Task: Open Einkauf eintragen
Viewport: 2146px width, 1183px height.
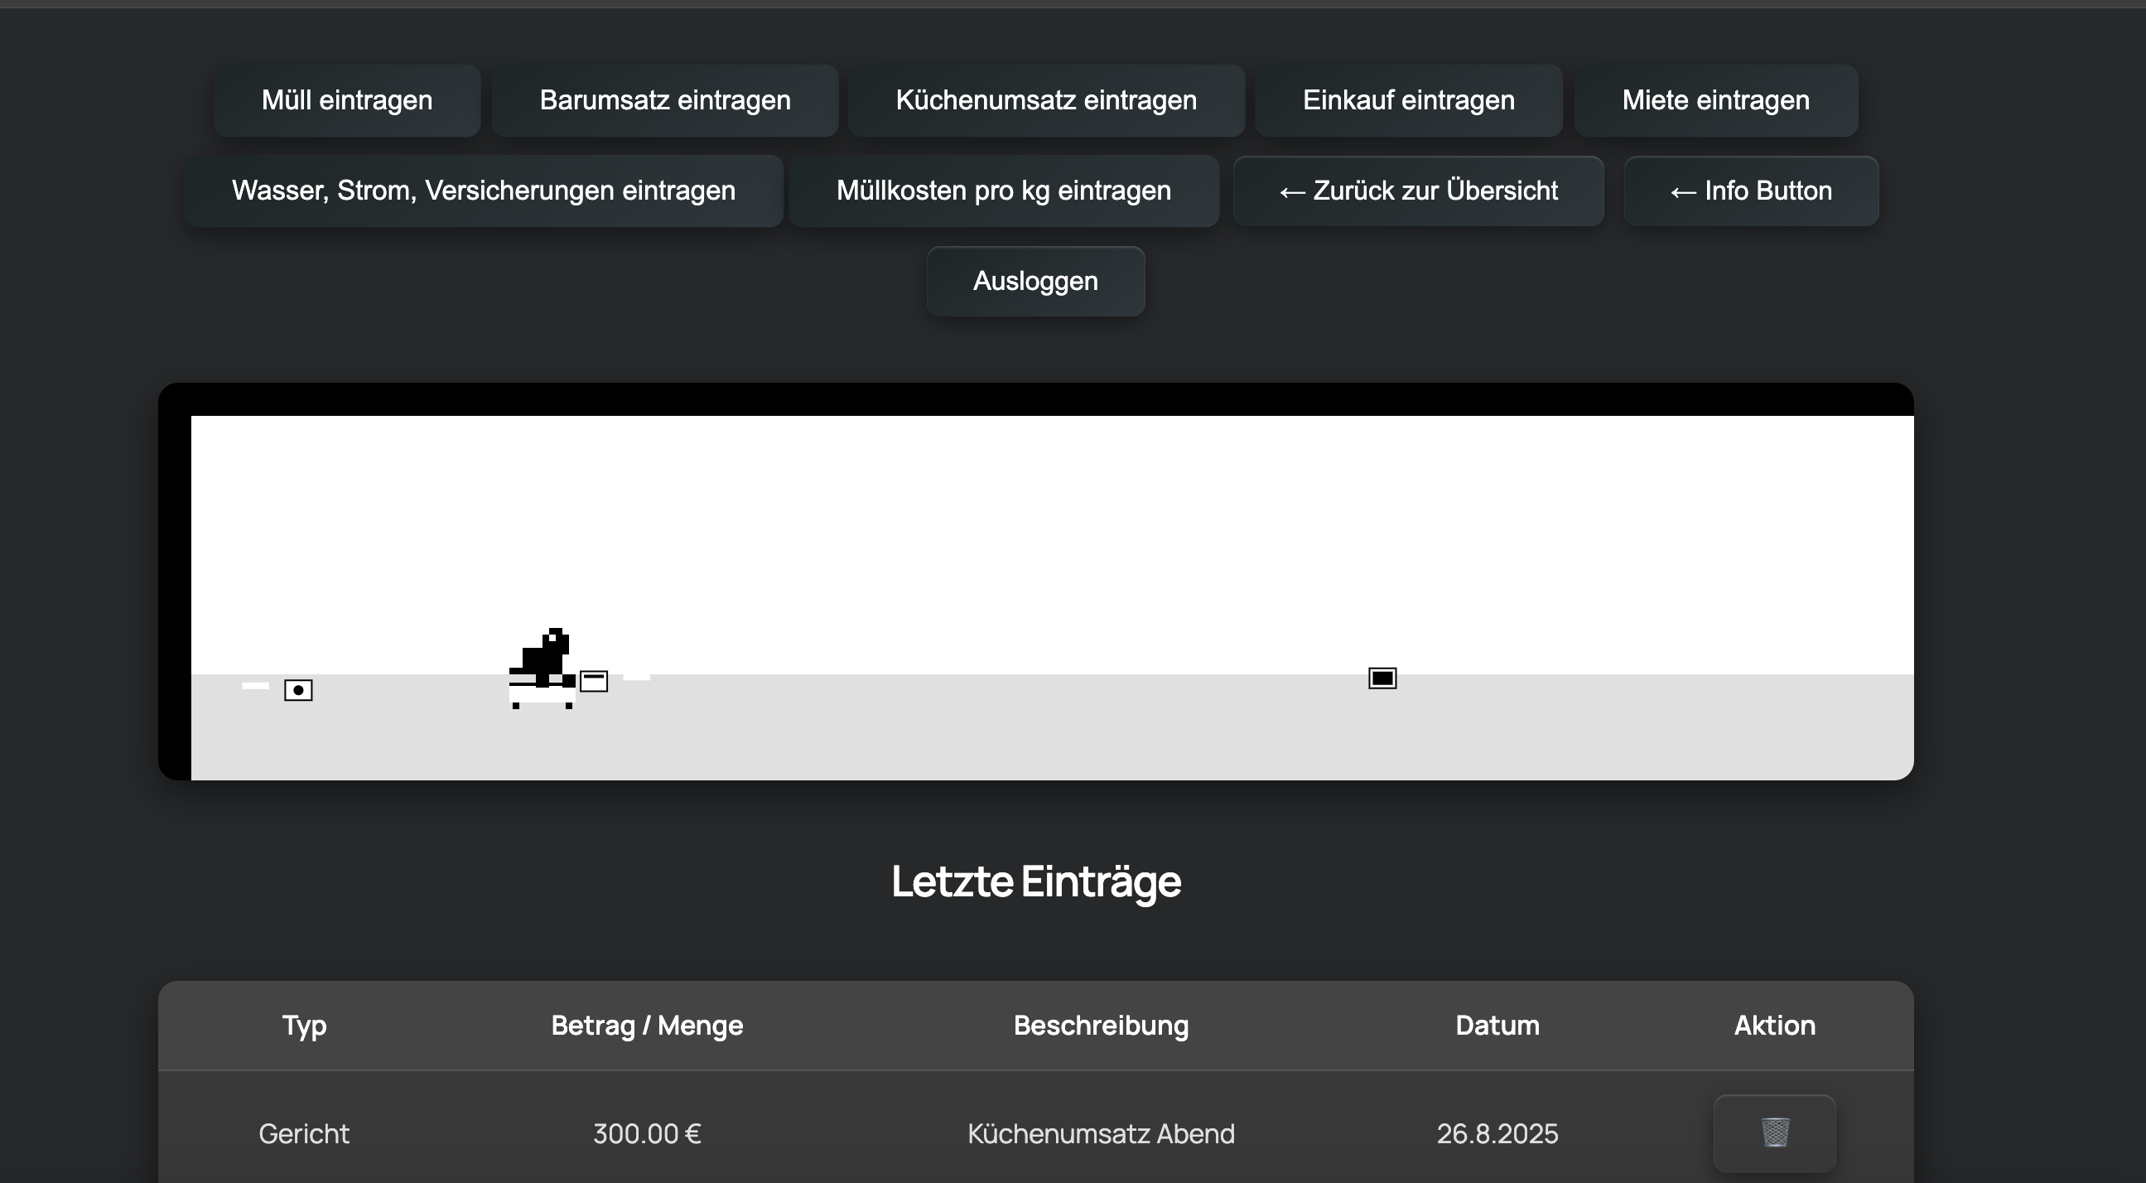Action: click(1408, 100)
